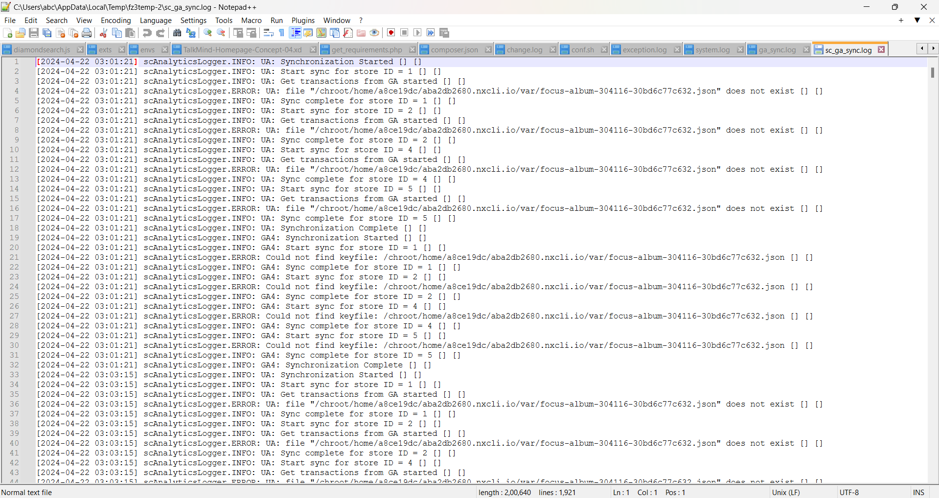Open Find dialog via binoculars icon
The width and height of the screenshot is (939, 498).
coord(177,33)
